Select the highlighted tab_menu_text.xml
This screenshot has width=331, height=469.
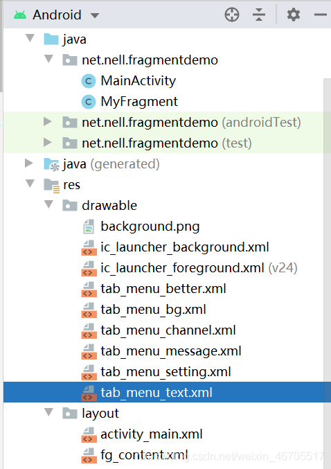tap(156, 393)
